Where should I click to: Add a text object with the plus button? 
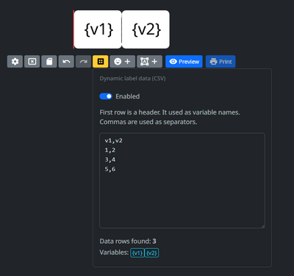point(149,62)
